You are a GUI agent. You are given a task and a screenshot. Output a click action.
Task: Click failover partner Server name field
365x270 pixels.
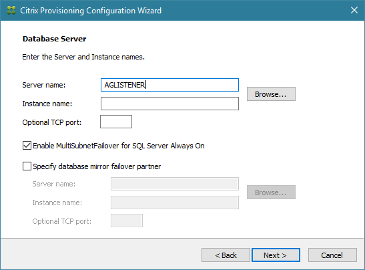[175, 184]
